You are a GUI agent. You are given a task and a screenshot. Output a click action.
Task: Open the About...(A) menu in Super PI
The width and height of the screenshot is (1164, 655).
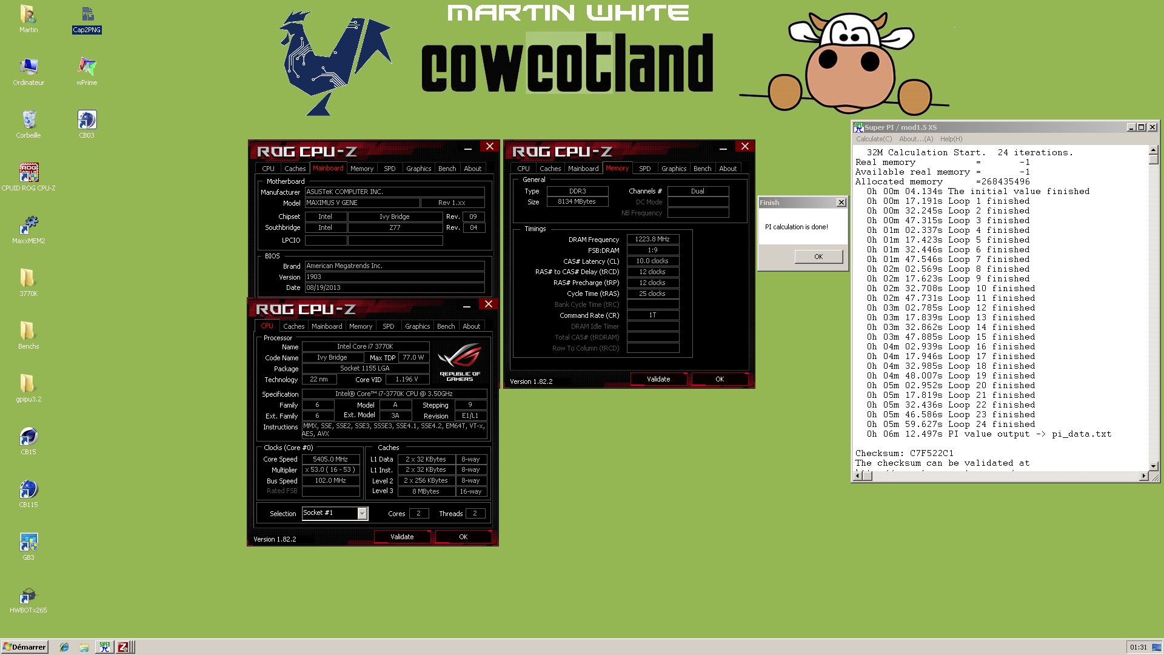point(916,139)
